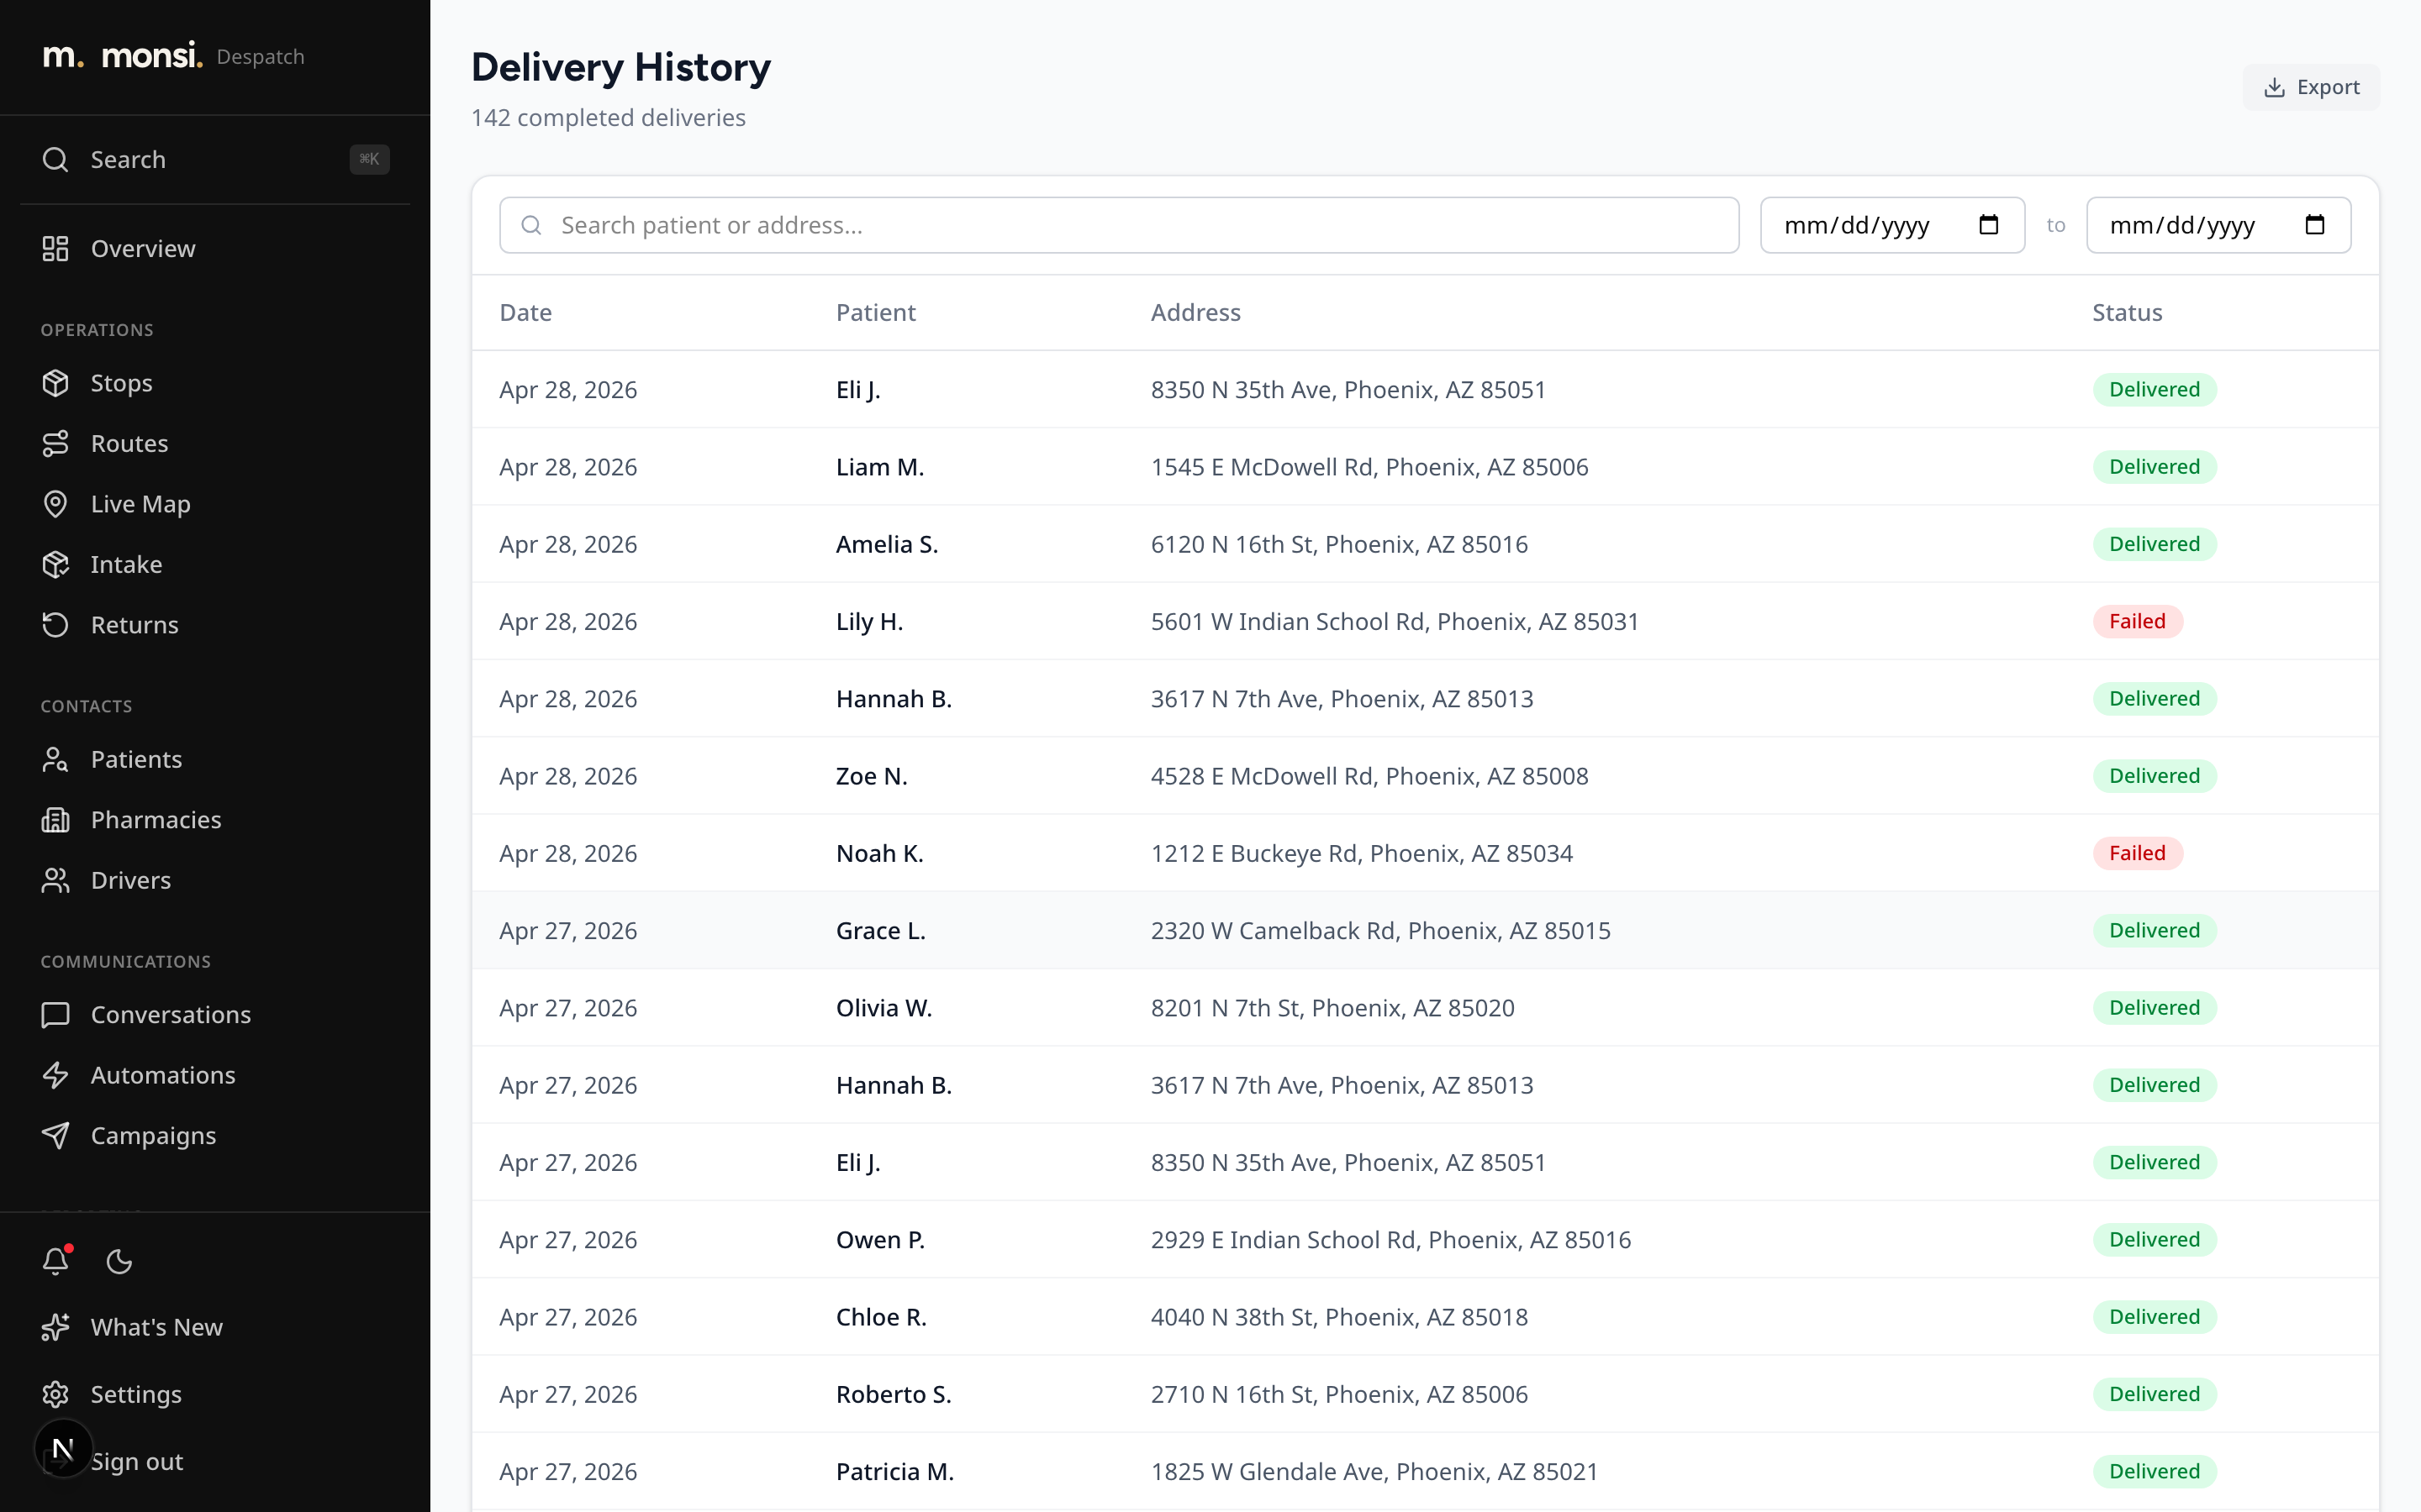Click the Intake box icon
This screenshot has height=1512, width=2421.
[56, 564]
